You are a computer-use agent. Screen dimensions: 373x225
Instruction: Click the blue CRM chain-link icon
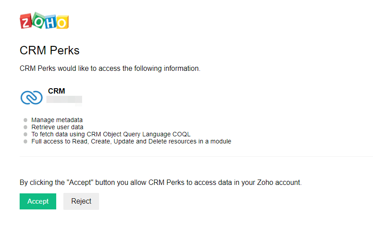(x=32, y=98)
